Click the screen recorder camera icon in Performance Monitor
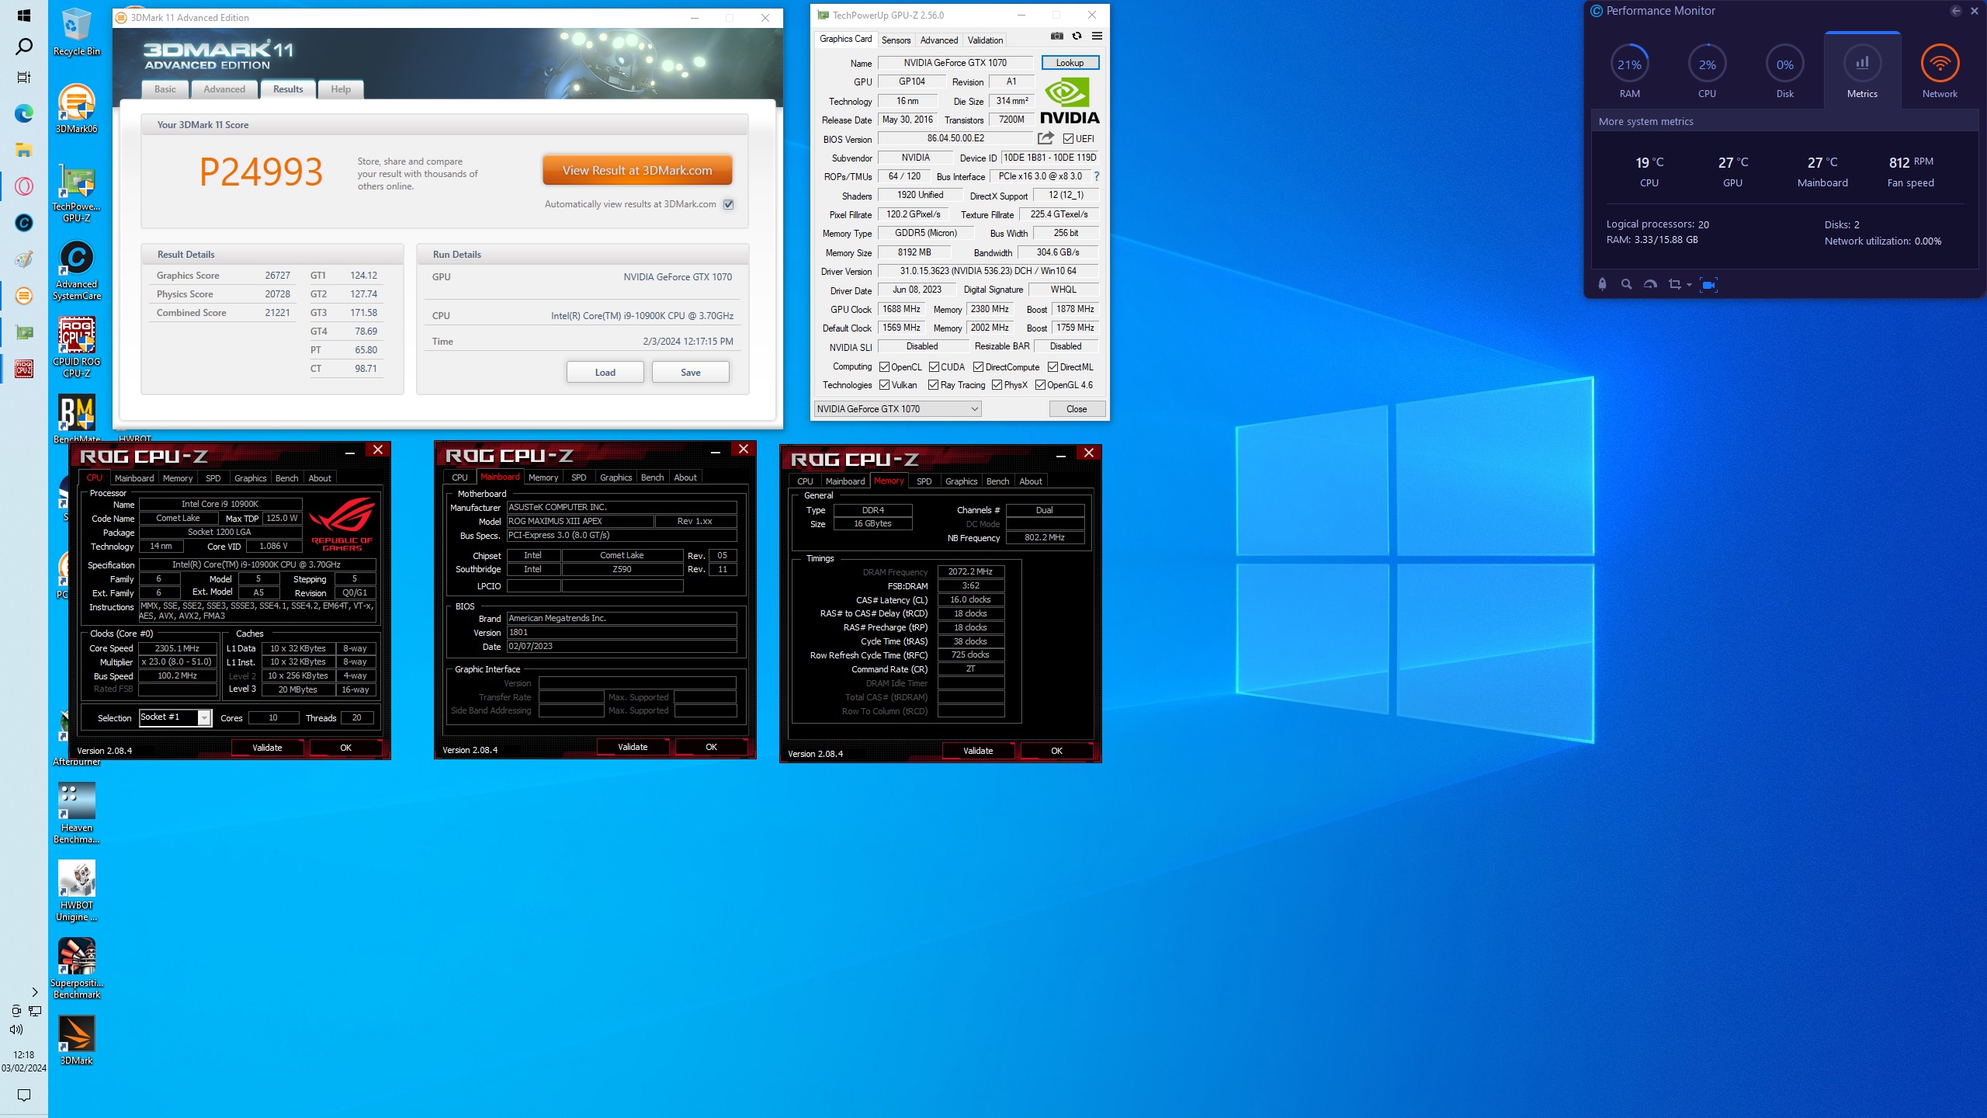 (1708, 284)
